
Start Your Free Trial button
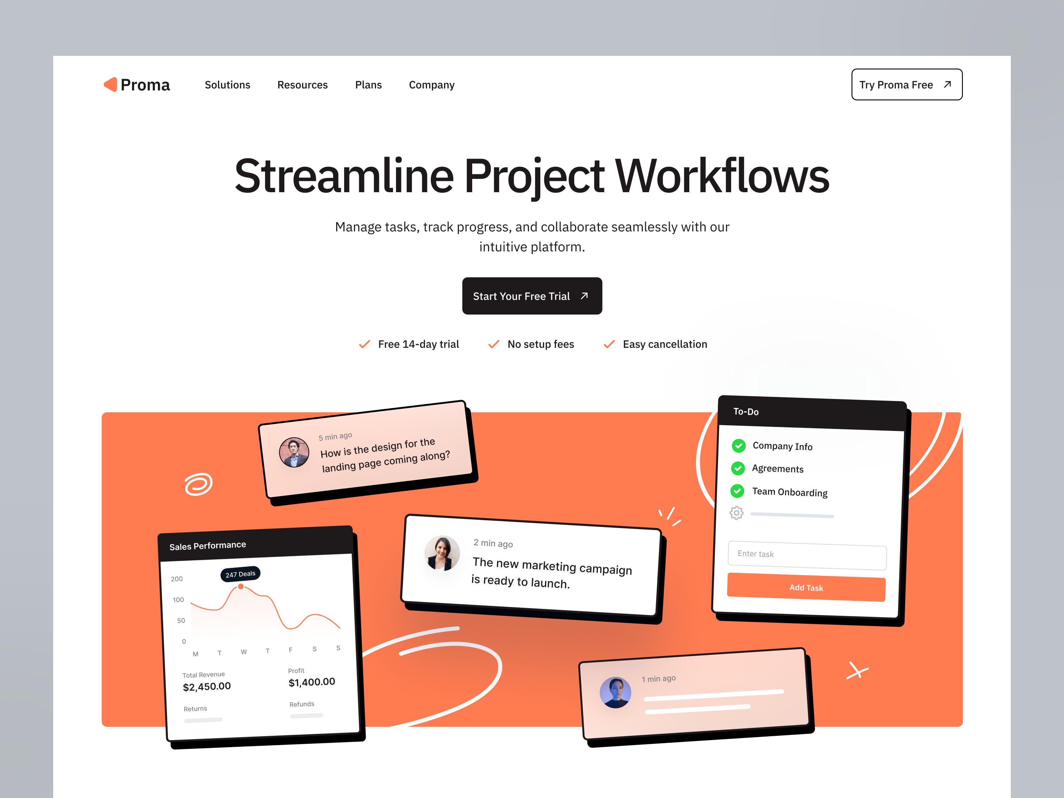(x=532, y=296)
